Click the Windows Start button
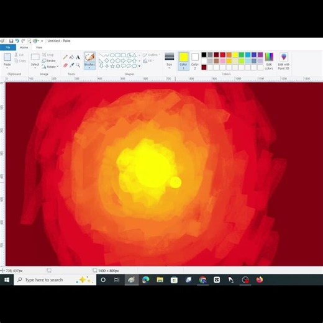The height and width of the screenshot is (323, 323). tap(7, 280)
